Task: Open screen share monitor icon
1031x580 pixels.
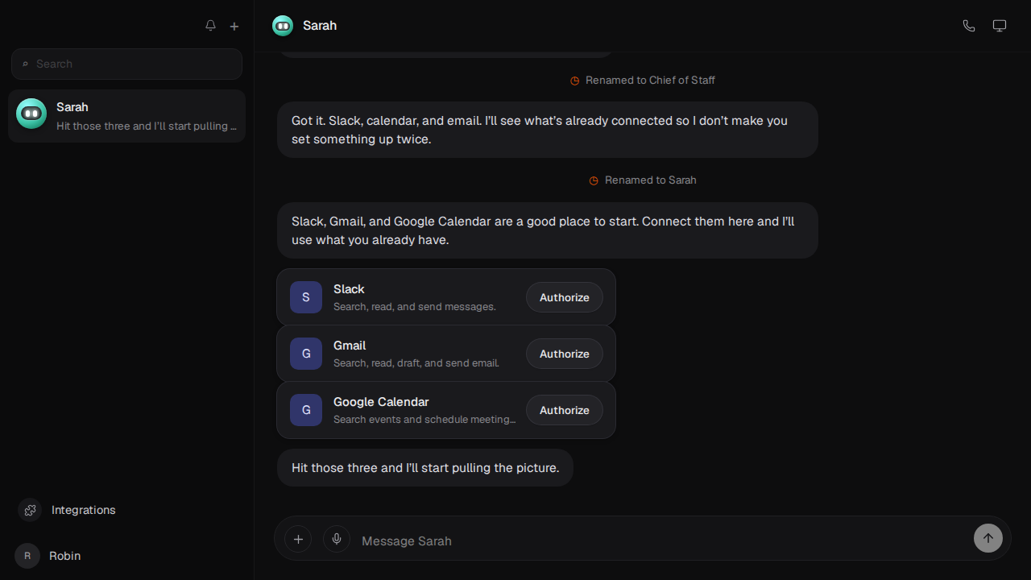Action: (x=1000, y=26)
